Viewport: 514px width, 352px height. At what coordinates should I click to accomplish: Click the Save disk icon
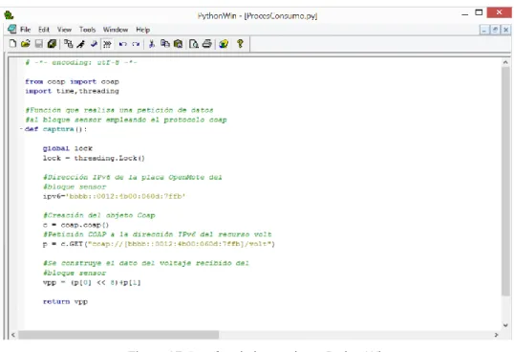point(38,44)
